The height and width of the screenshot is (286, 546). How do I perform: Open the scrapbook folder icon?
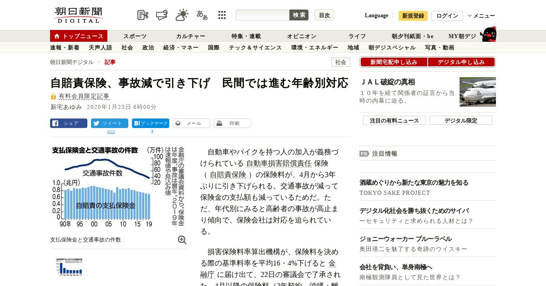click(x=162, y=15)
